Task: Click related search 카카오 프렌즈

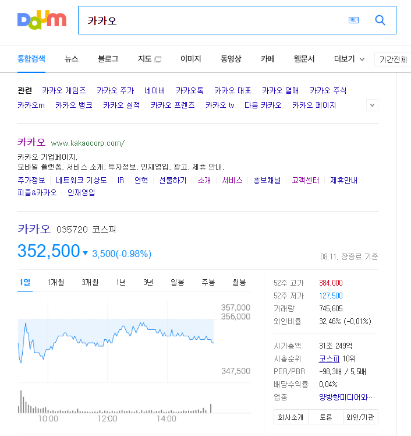Action: tap(173, 105)
